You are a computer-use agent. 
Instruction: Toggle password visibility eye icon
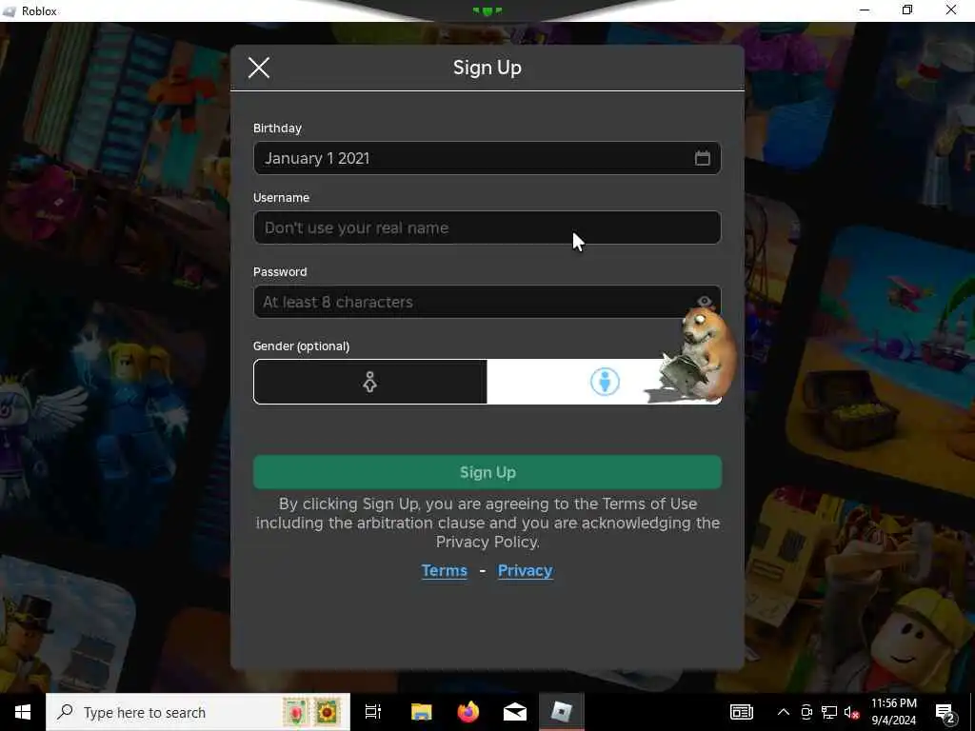click(x=705, y=302)
